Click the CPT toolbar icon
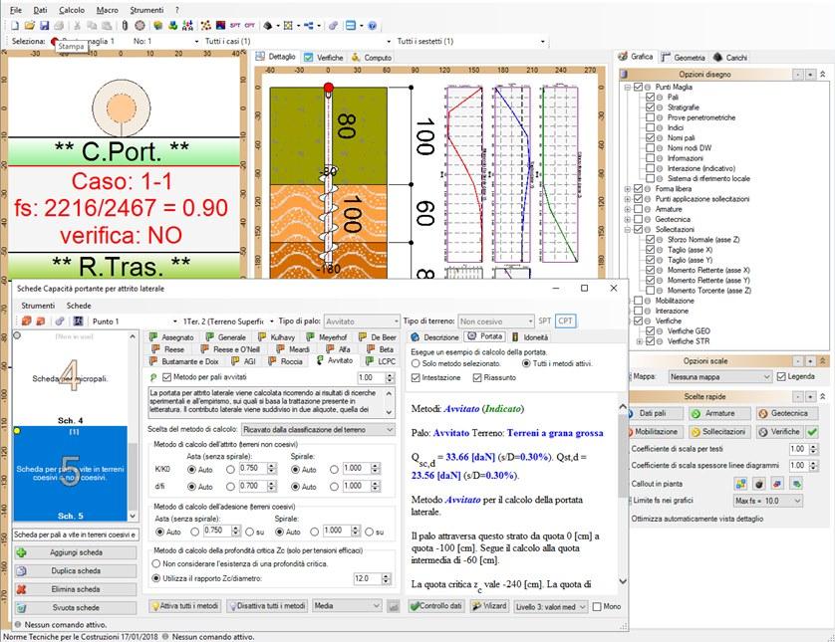The height and width of the screenshot is (642, 835). click(249, 24)
